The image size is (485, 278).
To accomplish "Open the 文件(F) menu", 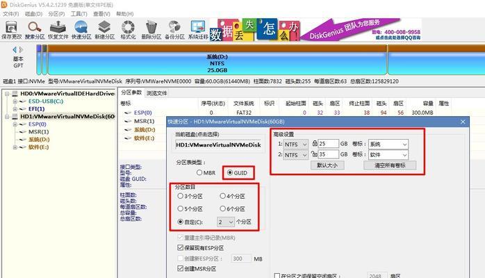I will point(11,14).
